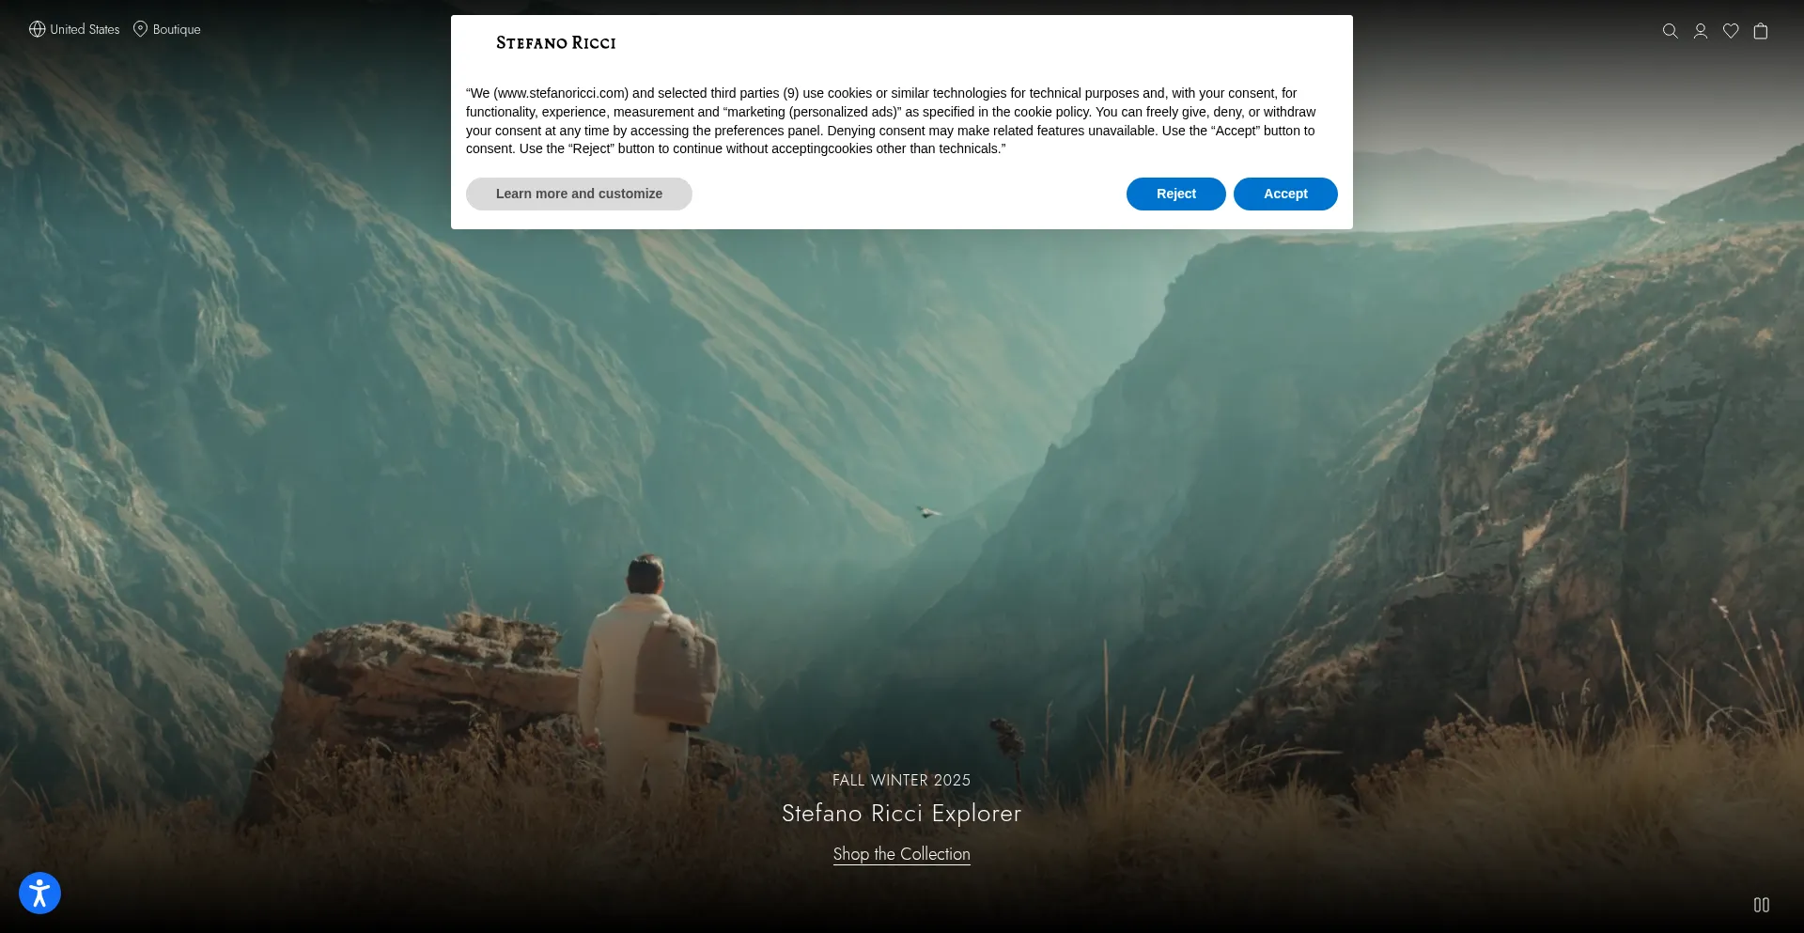Click the location pin icon
The image size is (1804, 933).
[x=140, y=29]
